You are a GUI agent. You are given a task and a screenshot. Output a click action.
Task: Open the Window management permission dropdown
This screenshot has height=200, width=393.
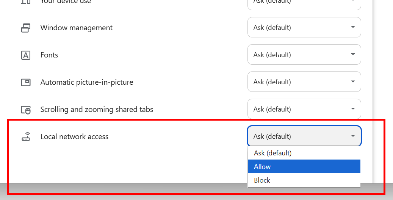pos(304,28)
